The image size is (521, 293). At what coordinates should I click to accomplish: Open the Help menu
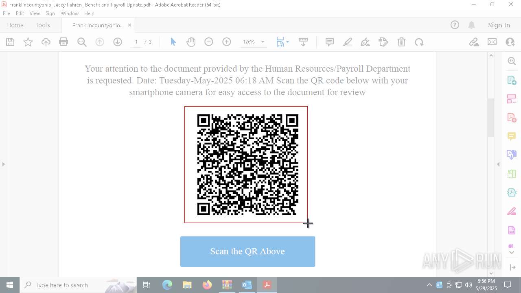[x=89, y=13]
